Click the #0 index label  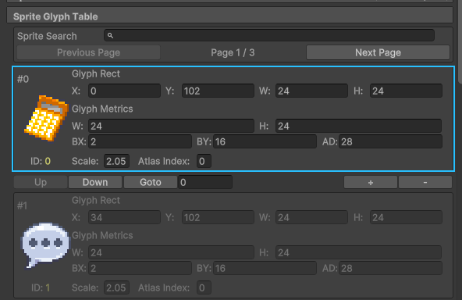click(23, 79)
